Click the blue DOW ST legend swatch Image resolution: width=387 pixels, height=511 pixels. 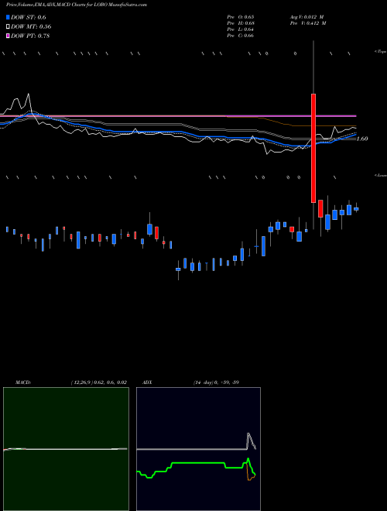pos(8,17)
